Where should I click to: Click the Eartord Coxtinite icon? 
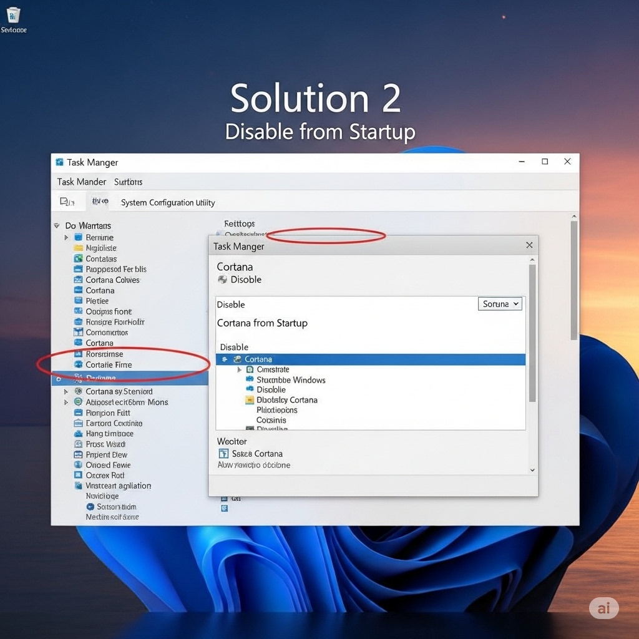(78, 423)
